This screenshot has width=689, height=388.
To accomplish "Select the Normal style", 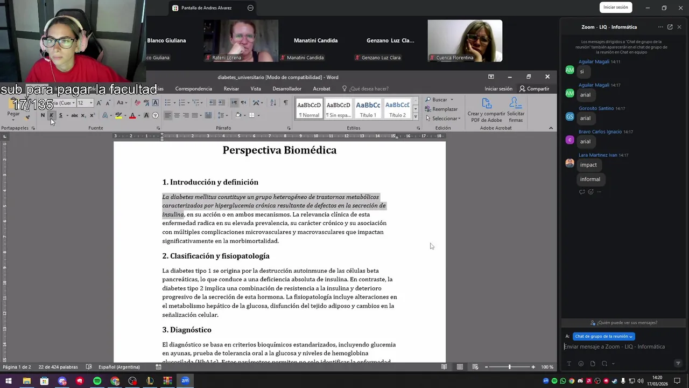I will click(309, 109).
